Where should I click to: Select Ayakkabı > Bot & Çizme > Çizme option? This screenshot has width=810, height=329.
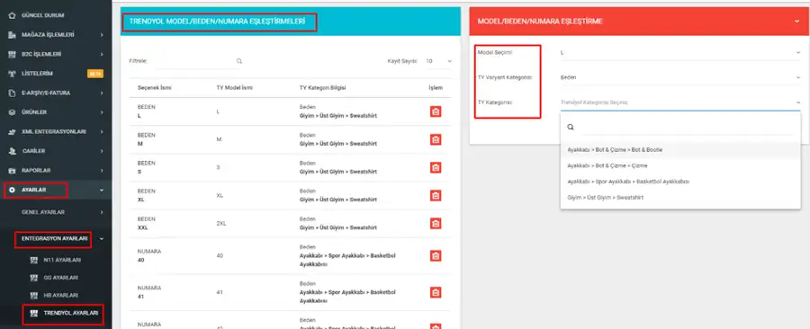(x=680, y=165)
